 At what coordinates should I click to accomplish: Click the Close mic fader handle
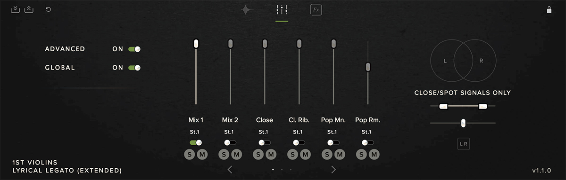coord(265,44)
